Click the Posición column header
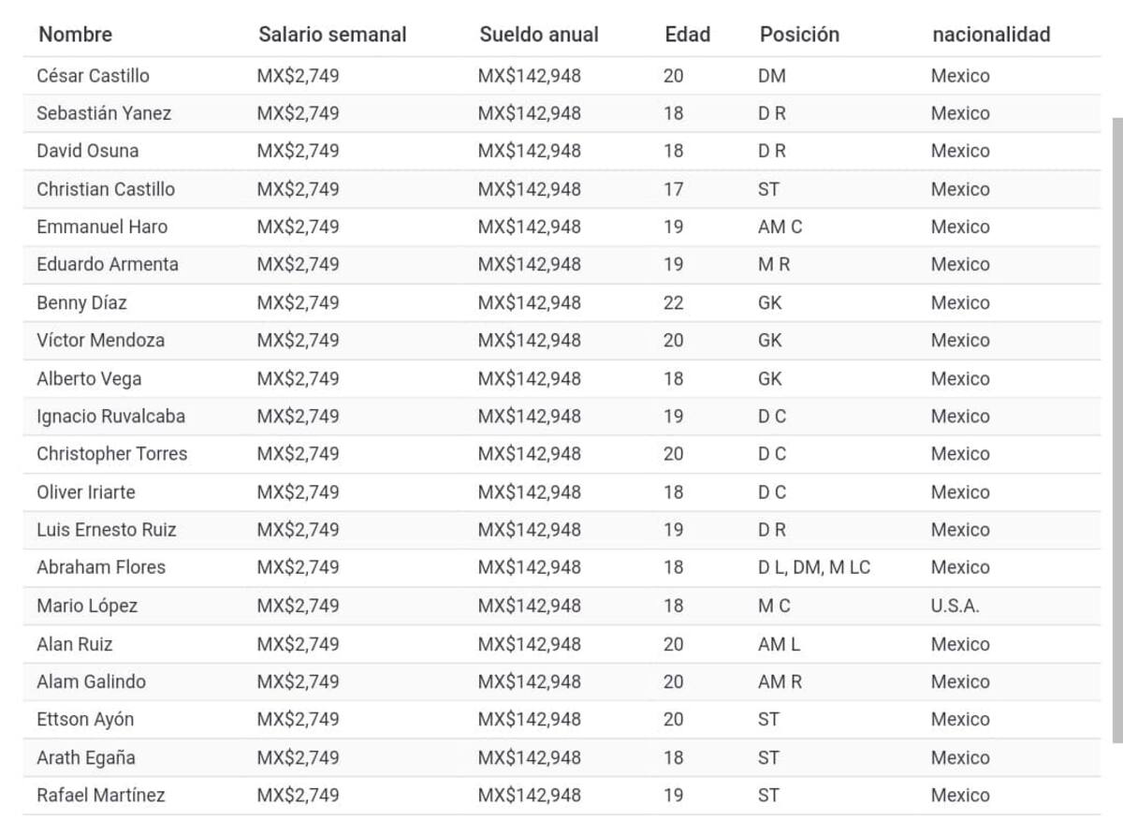Screen dimensions: 1123x835 point(798,35)
